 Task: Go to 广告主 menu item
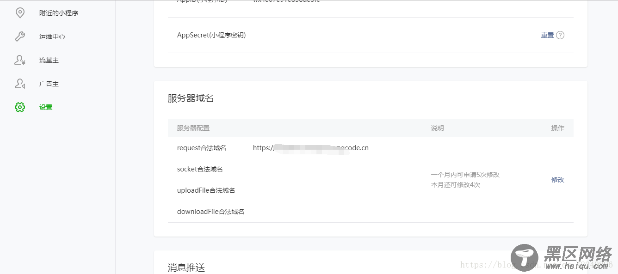click(49, 84)
